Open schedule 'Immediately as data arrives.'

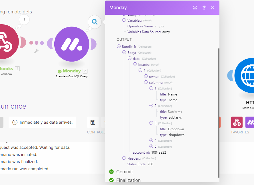pos(43,122)
